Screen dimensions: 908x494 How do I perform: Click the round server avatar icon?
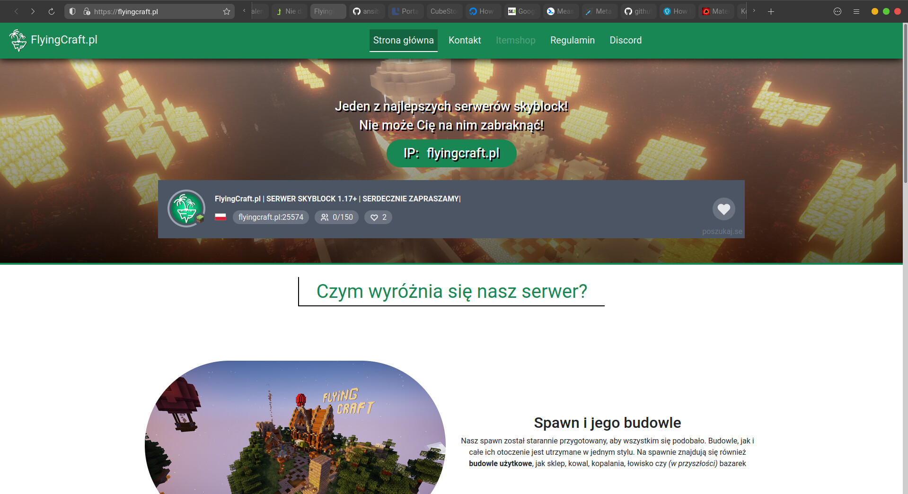[186, 208]
